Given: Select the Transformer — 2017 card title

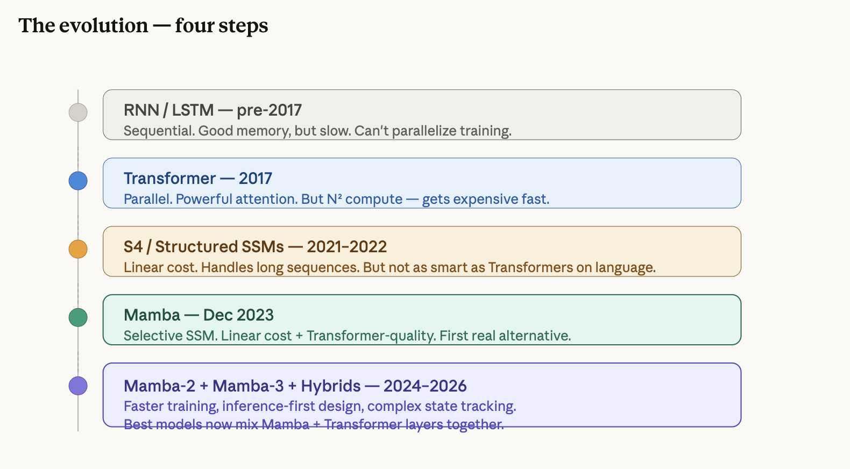Looking at the screenshot, I should (x=198, y=178).
